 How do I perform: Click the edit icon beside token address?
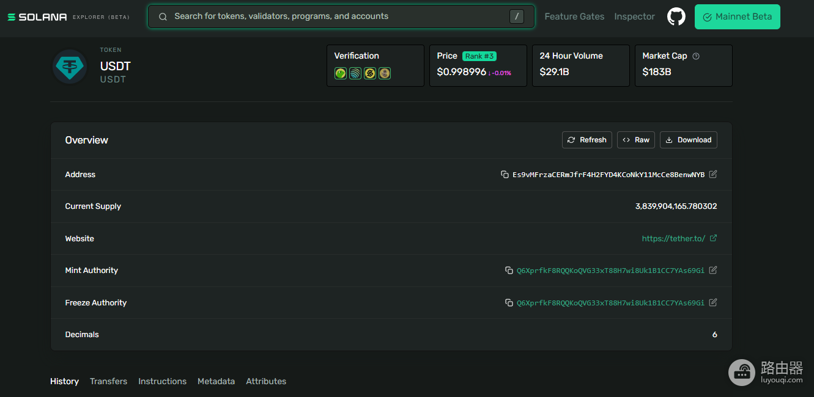(x=713, y=174)
